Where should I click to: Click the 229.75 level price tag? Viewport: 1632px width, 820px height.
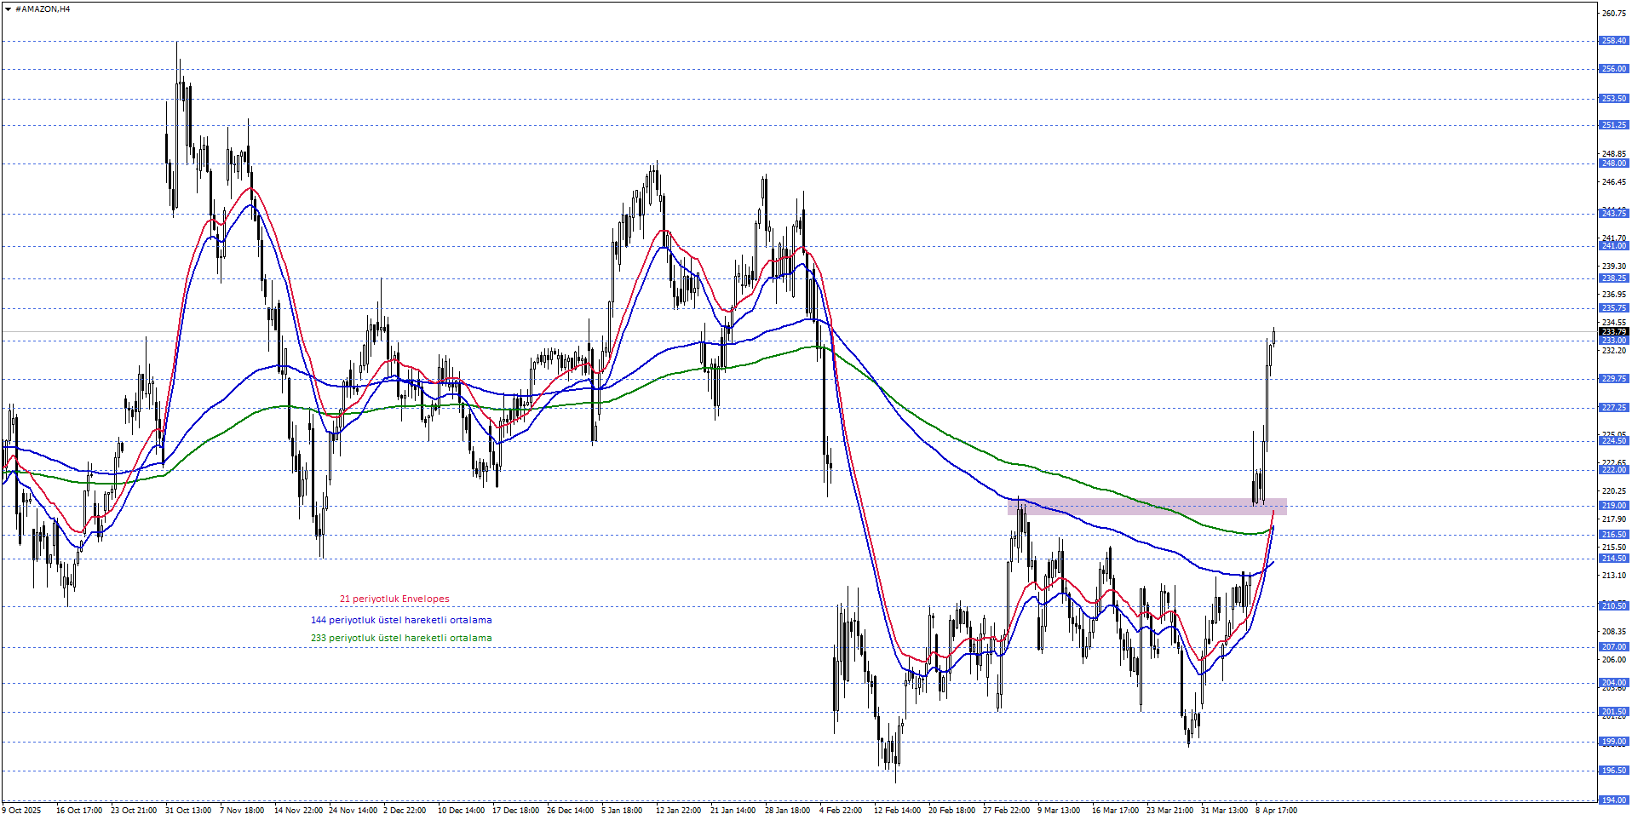(1613, 379)
